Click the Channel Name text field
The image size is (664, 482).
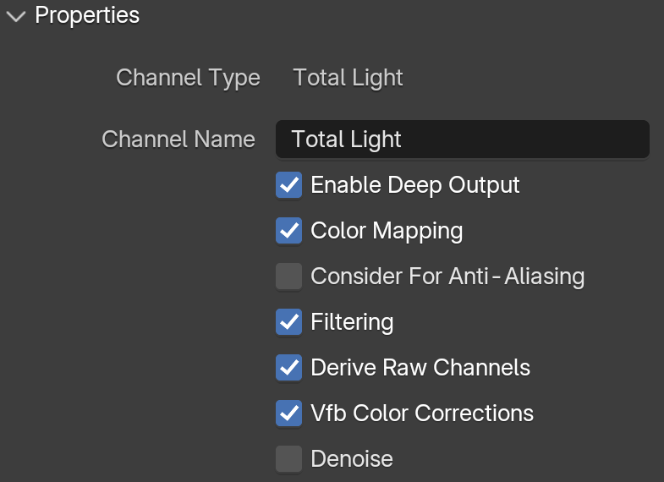click(x=463, y=140)
